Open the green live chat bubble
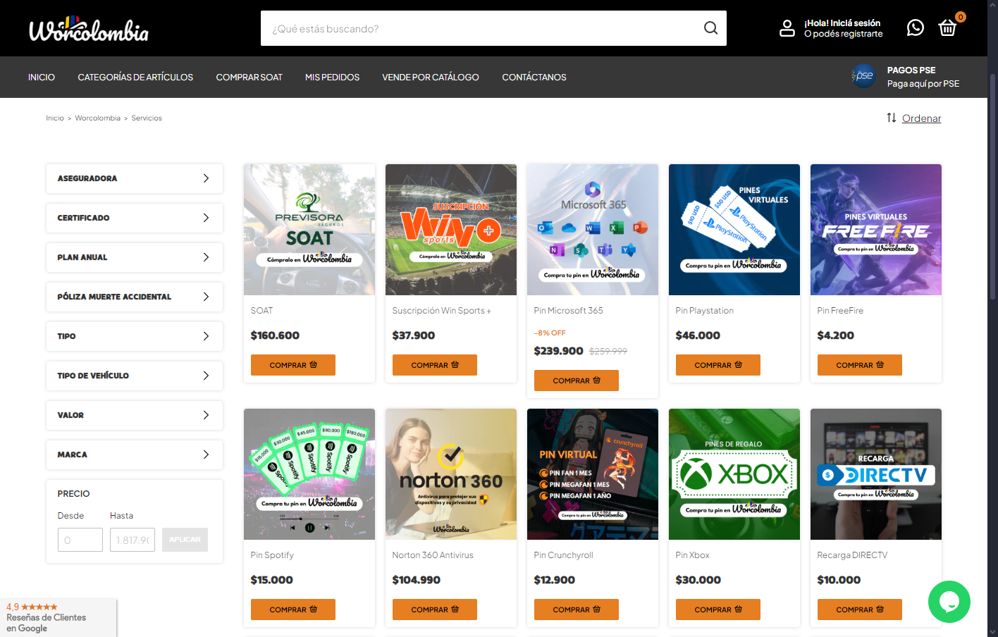This screenshot has height=637, width=998. [949, 601]
